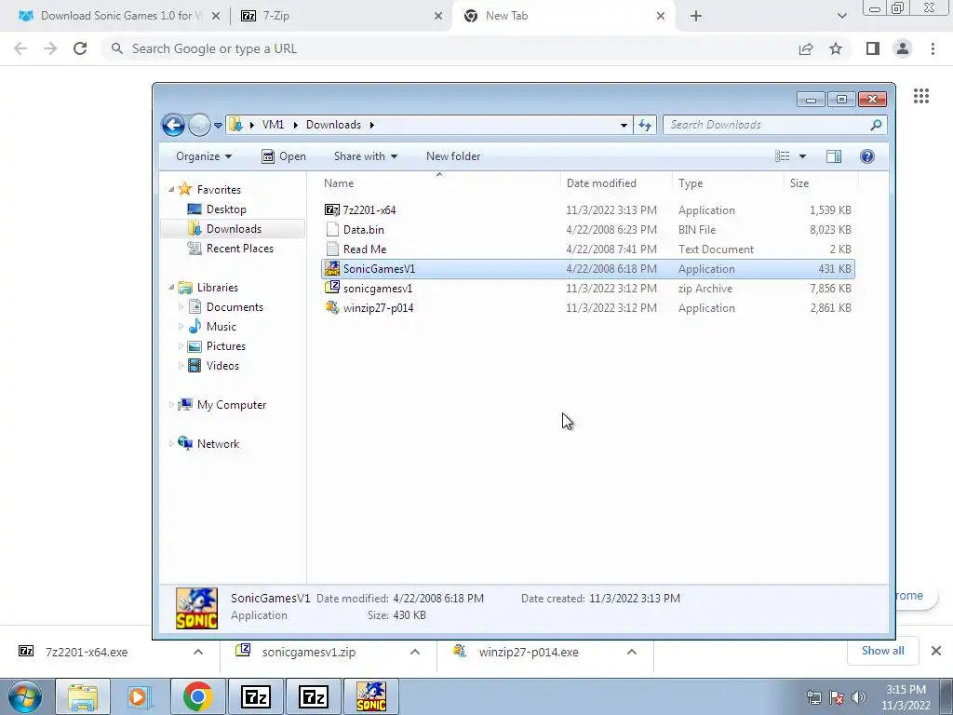This screenshot has width=953, height=715.
Task: Select the Videos library icon
Action: click(195, 365)
